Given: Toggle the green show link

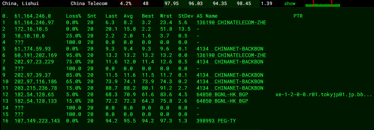Looking at the screenshot, I should click(x=290, y=4).
